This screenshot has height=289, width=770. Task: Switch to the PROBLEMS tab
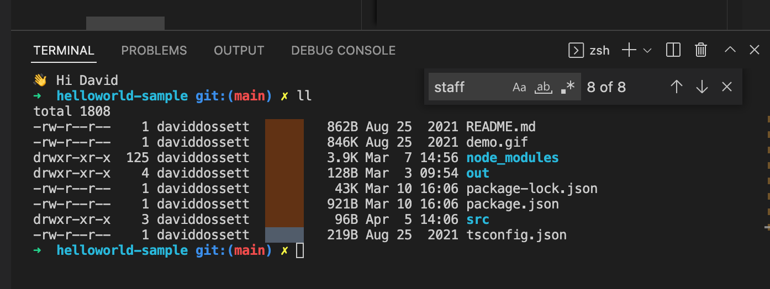(x=154, y=51)
